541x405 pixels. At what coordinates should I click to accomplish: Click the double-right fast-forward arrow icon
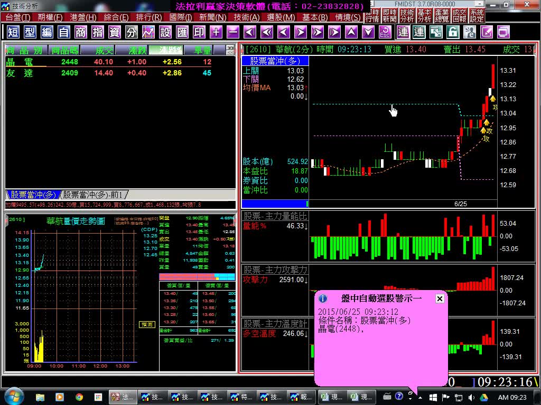317,32
